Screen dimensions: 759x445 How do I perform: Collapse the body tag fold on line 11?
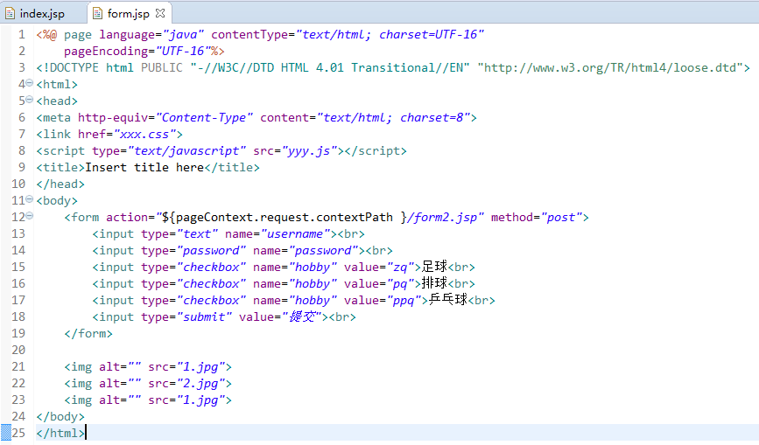(x=29, y=199)
